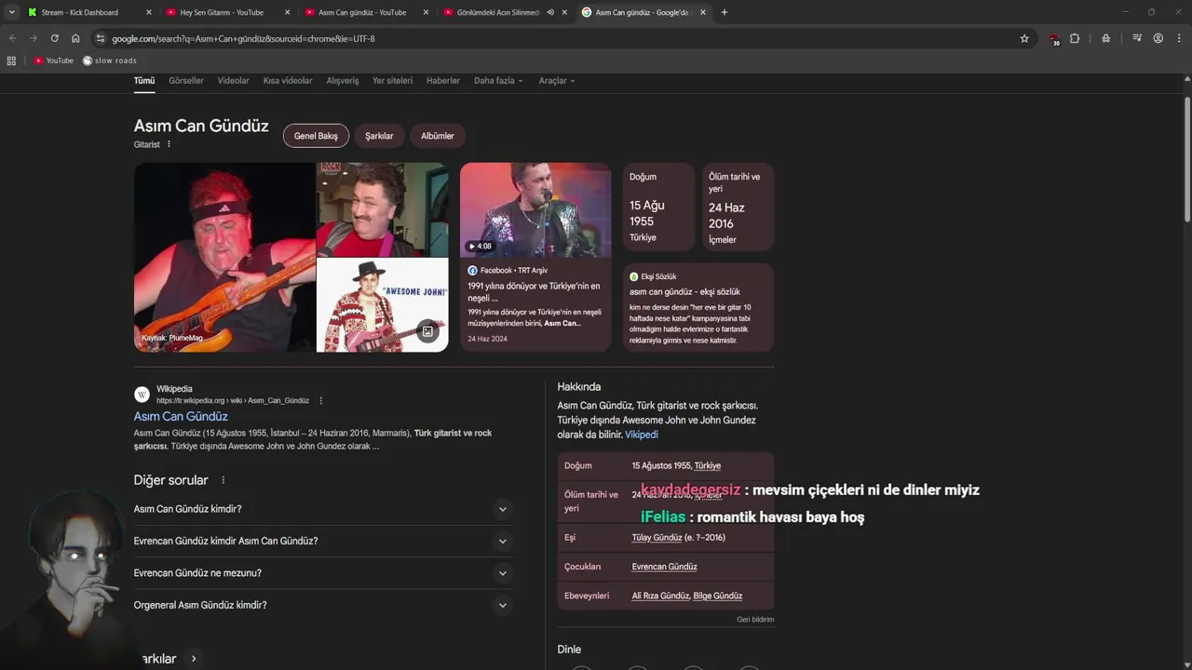Select the Videolar search filter
Viewport: 1192px width, 670px height.
[x=234, y=81]
